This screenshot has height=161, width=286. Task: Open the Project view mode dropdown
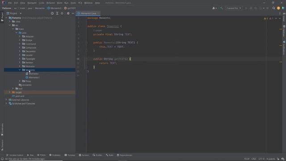pos(14,13)
